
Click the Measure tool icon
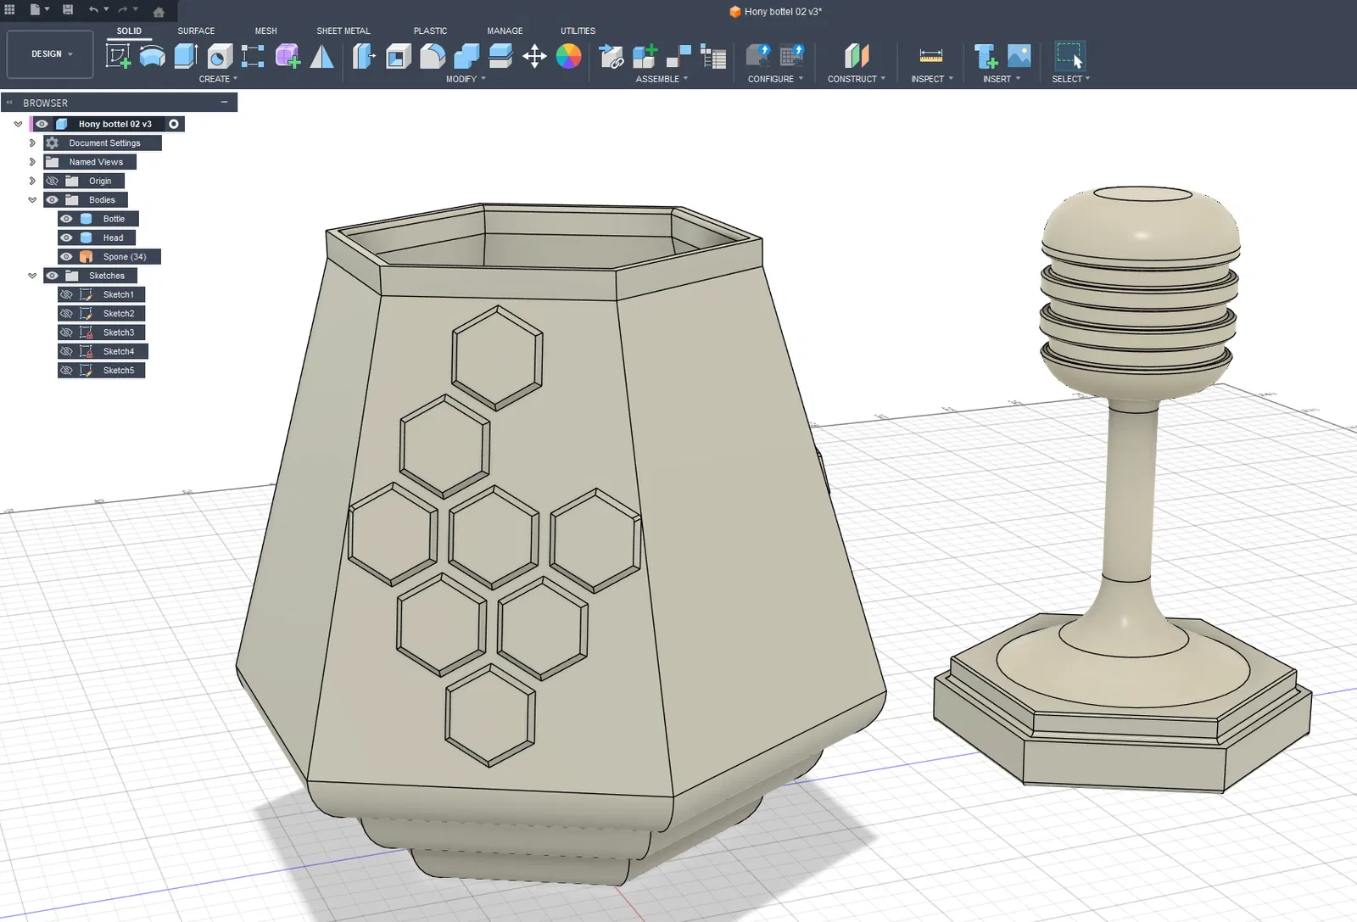click(930, 56)
